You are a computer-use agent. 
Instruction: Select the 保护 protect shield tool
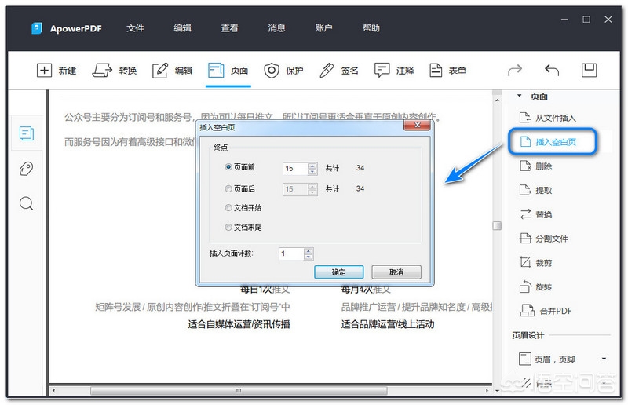pyautogui.click(x=283, y=71)
